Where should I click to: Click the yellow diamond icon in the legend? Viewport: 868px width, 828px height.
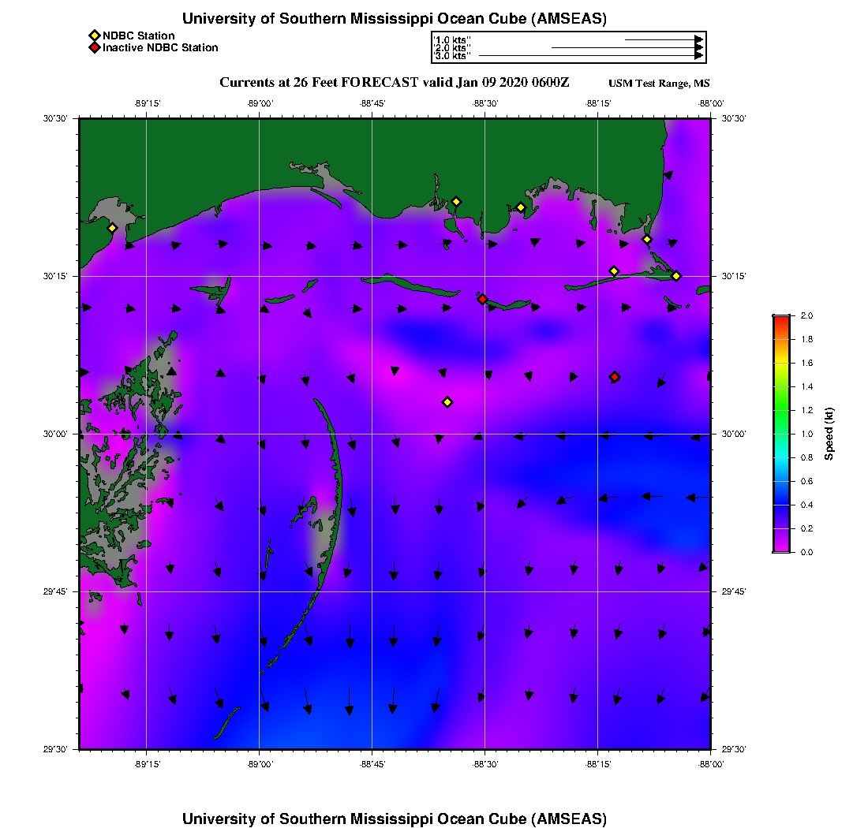point(94,35)
